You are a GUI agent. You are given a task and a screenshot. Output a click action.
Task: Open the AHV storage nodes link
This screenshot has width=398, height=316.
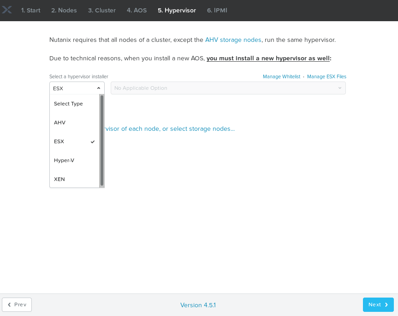pos(233,40)
